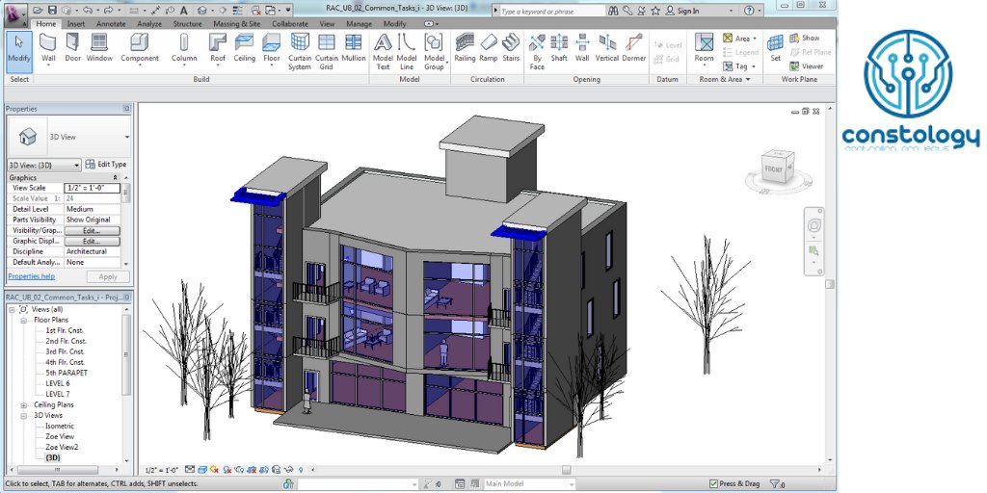Switch to the Annotate ribbon tab
Image resolution: width=987 pixels, height=493 pixels.
click(111, 24)
